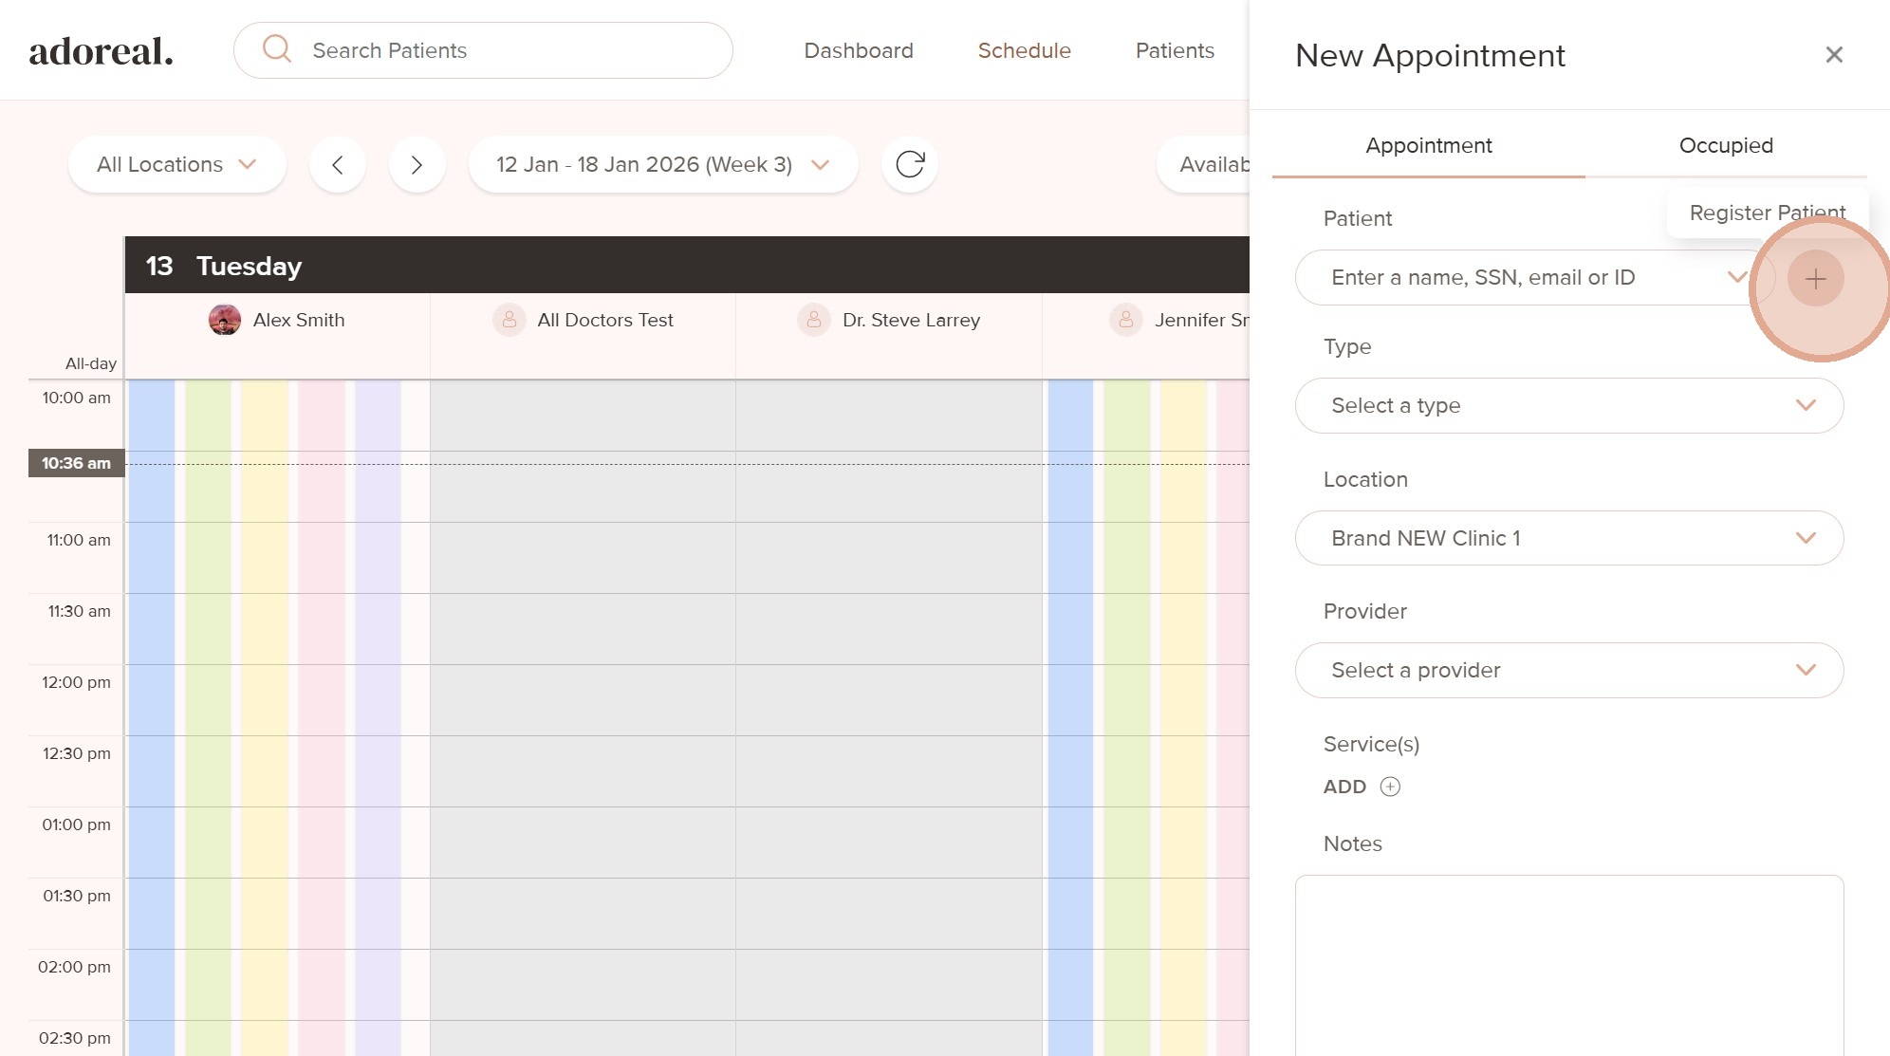
Task: Switch to the Occupied tab
Action: [x=1725, y=145]
